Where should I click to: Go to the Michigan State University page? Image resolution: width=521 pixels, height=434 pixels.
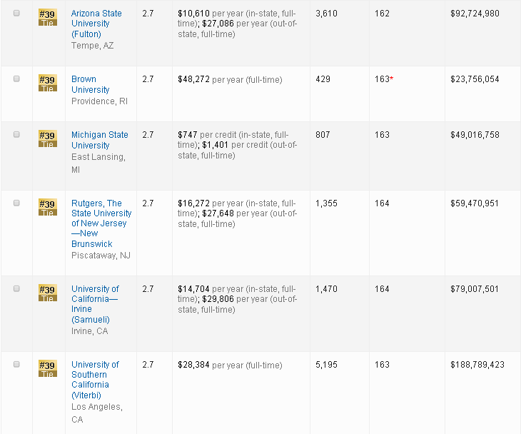click(99, 140)
